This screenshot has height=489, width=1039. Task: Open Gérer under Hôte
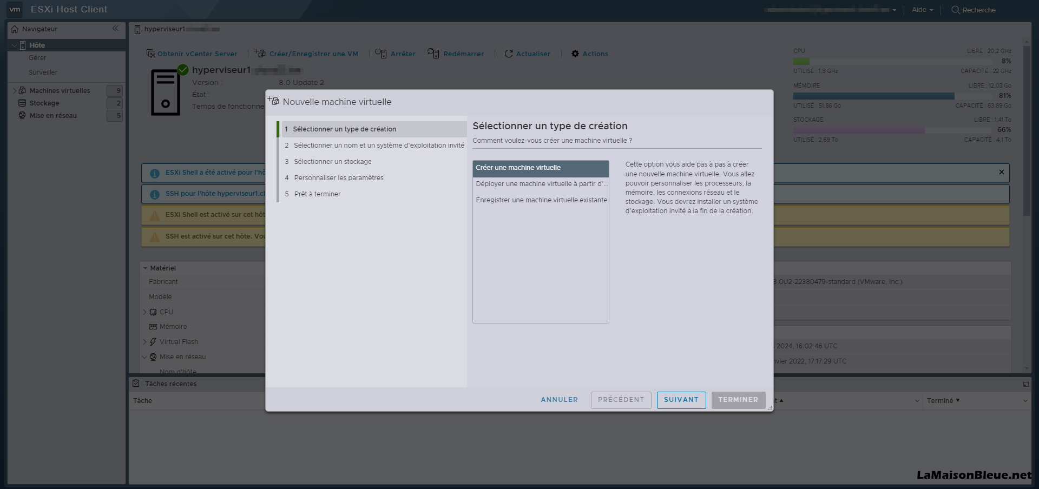pos(37,58)
